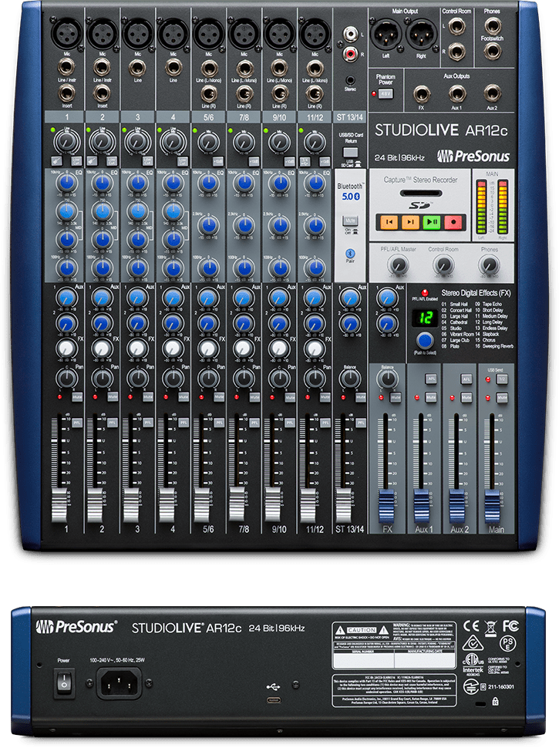Image resolution: width=559 pixels, height=748 pixels.
Task: Click the Control Room L output jack
Action: [x=457, y=25]
